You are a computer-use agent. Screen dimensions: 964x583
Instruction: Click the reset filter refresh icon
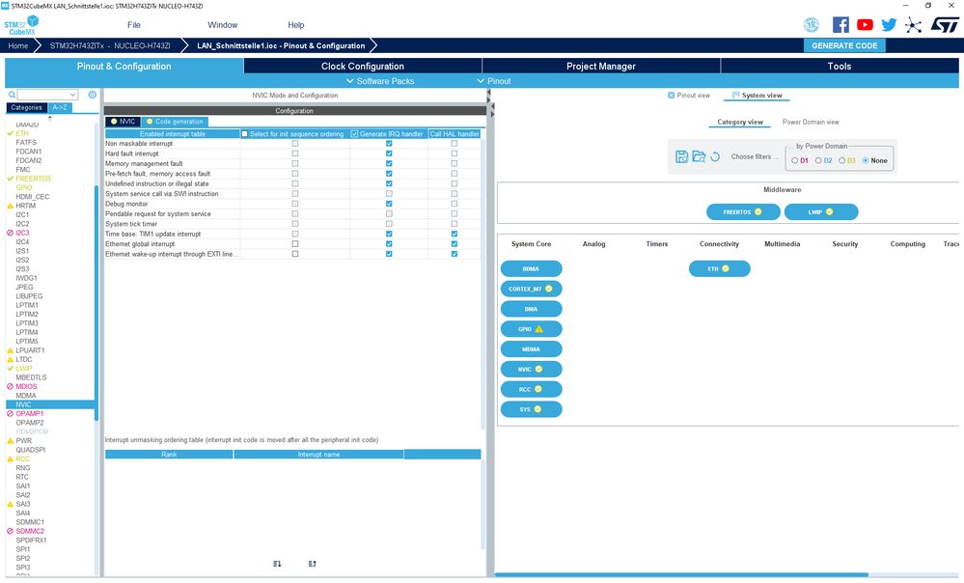pyautogui.click(x=715, y=156)
